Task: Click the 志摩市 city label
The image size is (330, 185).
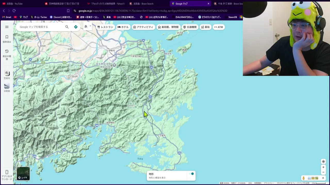Action: pos(162,135)
